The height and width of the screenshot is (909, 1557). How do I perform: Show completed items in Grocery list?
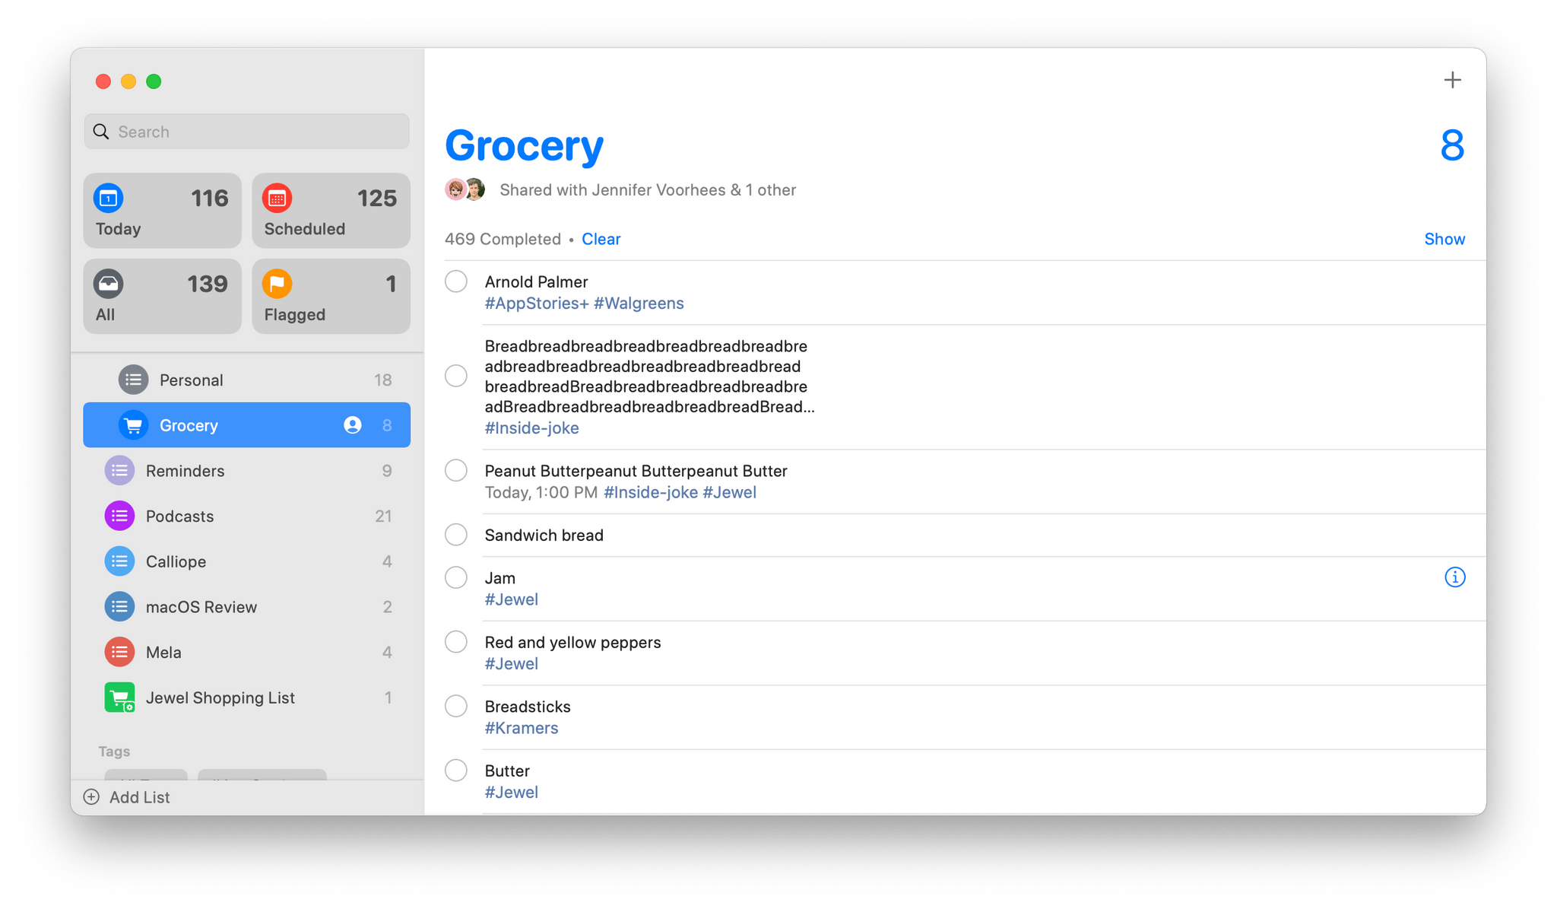[1444, 239]
